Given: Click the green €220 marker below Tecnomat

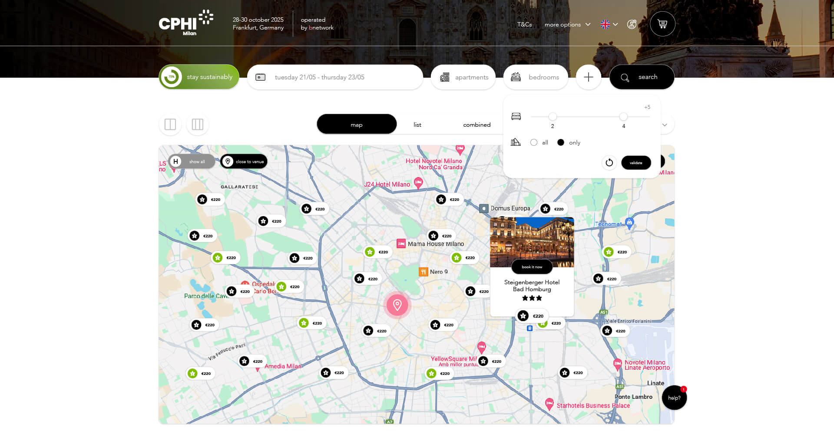Looking at the screenshot, I should [x=616, y=252].
